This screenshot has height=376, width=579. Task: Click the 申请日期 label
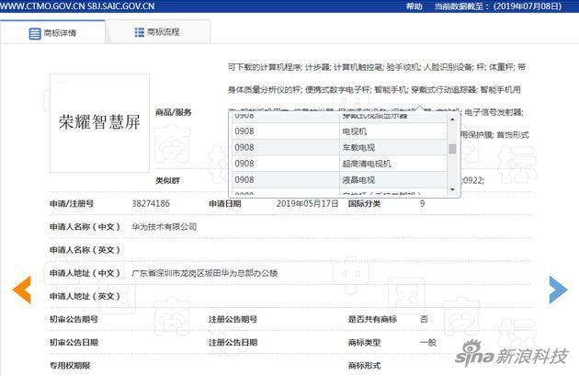tap(225, 203)
